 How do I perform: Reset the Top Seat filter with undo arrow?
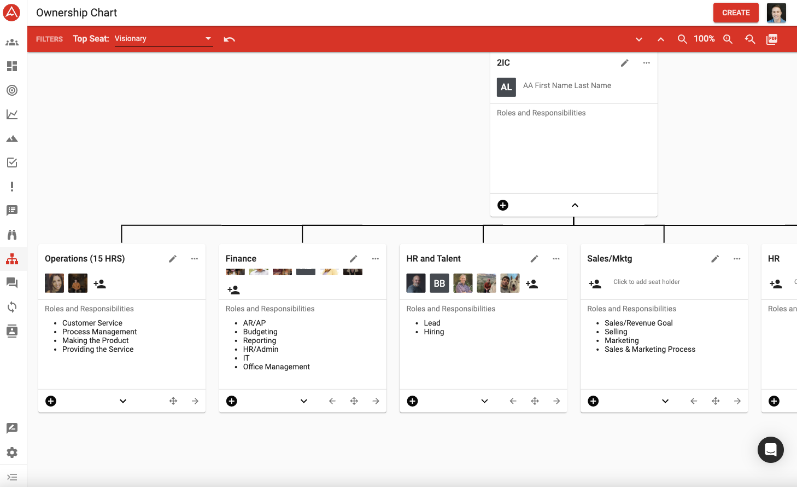coord(230,39)
